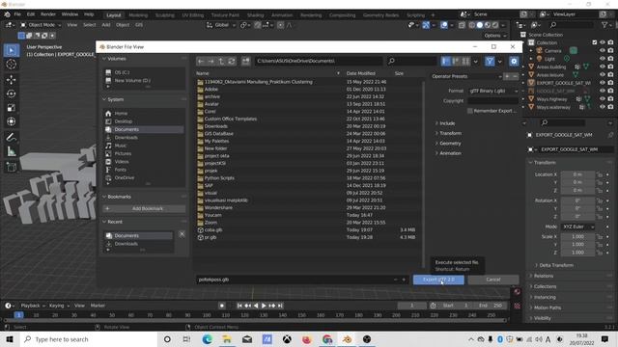618x347 pixels.
Task: Refresh the file list
Action: point(232,61)
